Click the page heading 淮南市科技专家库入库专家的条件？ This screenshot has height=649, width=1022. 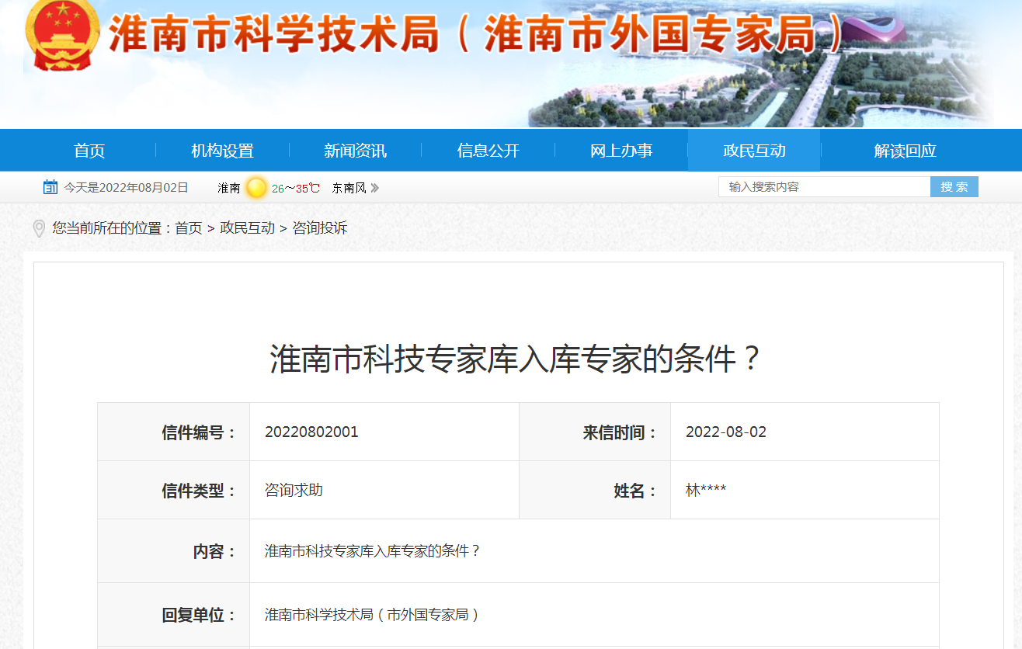(x=516, y=359)
